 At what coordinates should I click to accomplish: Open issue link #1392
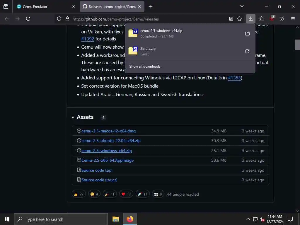pos(88,39)
